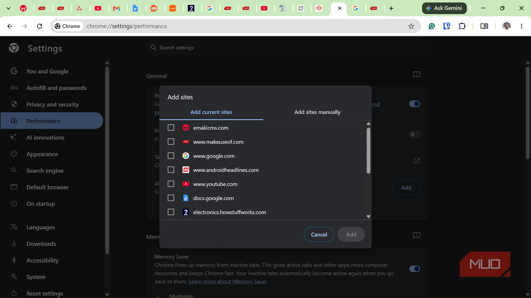
Task: Toggle the top enabled switch in General
Action: pos(415,104)
